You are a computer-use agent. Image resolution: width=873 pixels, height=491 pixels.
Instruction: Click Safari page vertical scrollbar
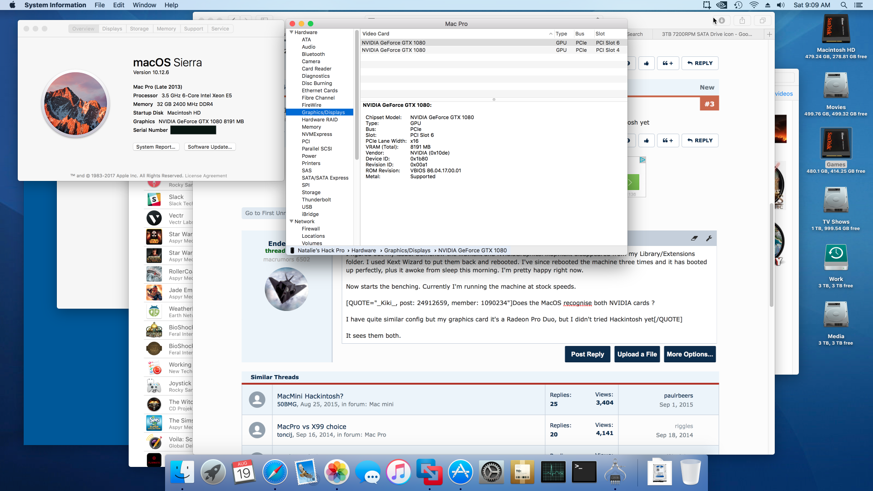771,255
